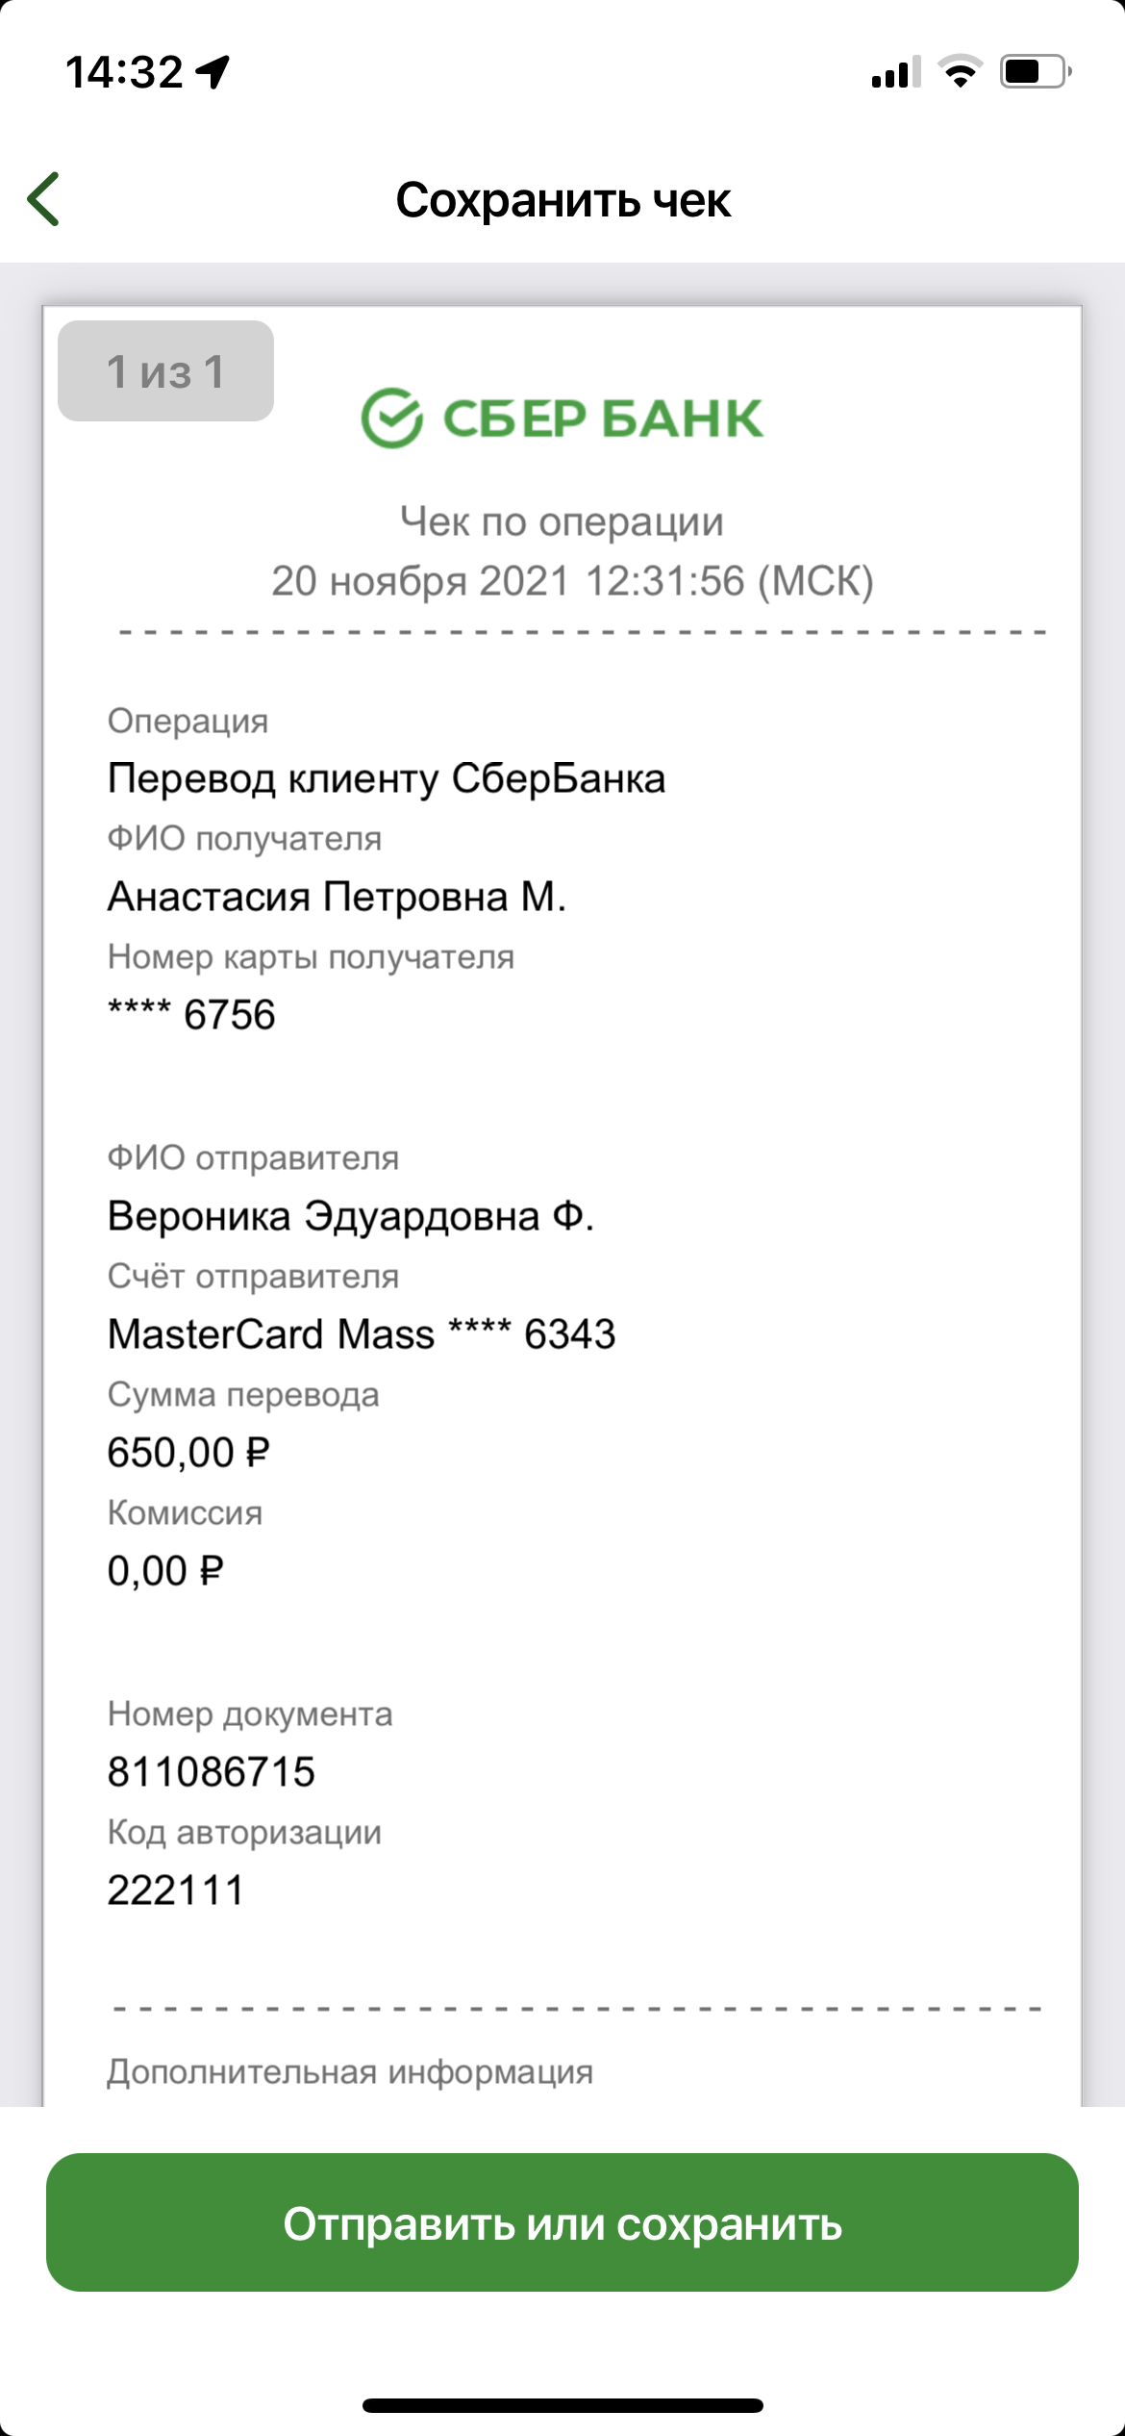Tap the Wi-Fi status icon
Screen dimensions: 1125x2436
tap(959, 71)
